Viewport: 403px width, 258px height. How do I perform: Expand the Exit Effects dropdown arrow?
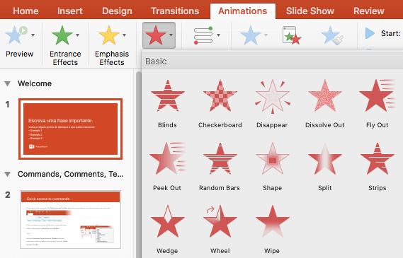click(171, 35)
